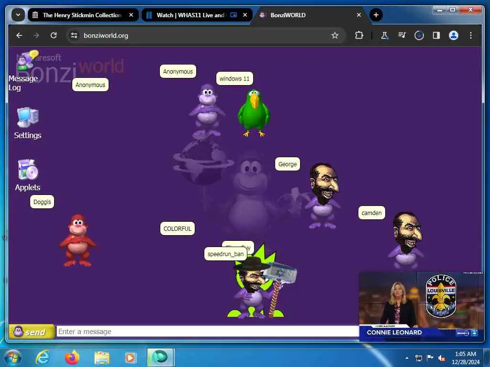Click the COLORFUL name label
The image size is (490, 367).
pos(177,228)
